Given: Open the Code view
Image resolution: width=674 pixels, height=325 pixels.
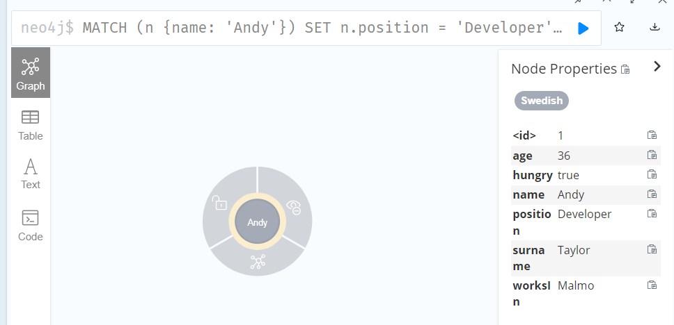Looking at the screenshot, I should pyautogui.click(x=31, y=226).
